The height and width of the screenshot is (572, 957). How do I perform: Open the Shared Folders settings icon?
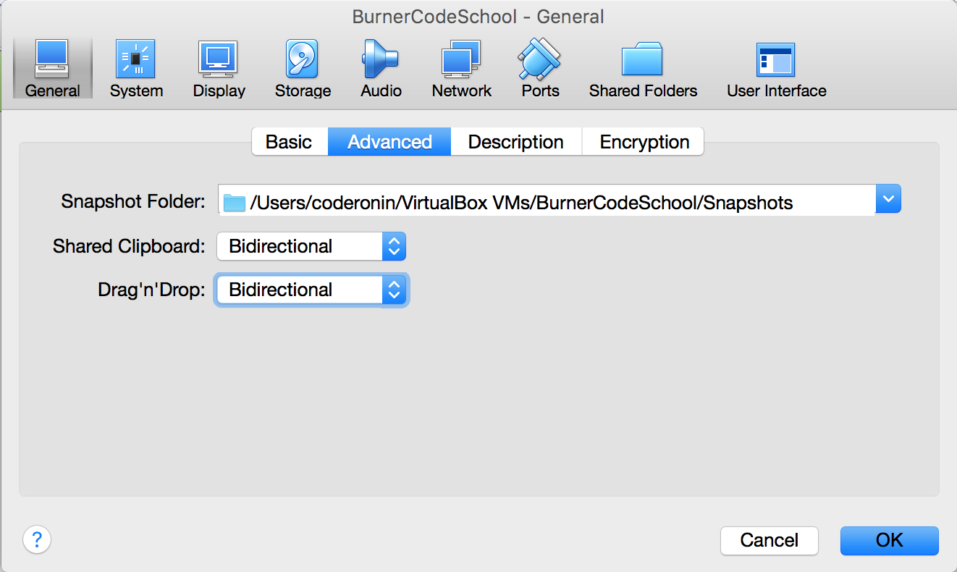[x=643, y=68]
